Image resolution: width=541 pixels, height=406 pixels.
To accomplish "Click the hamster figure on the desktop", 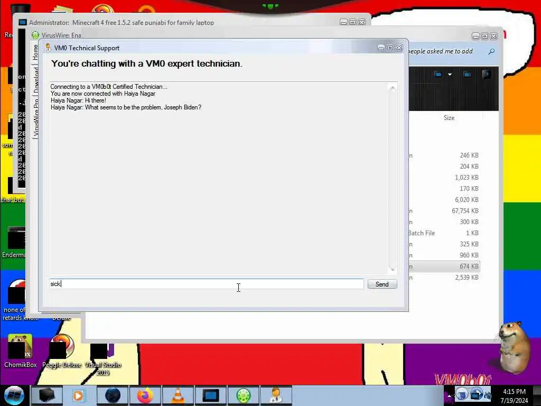I will [x=515, y=348].
